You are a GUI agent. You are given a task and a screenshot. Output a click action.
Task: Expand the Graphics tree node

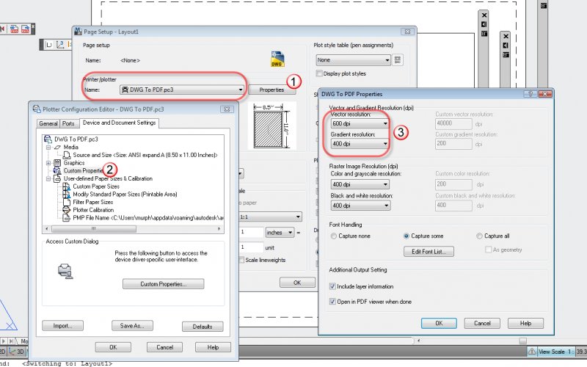click(x=48, y=163)
